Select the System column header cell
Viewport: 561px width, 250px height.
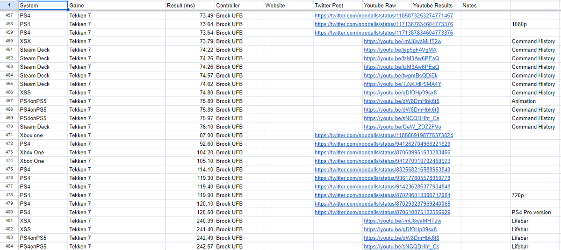pos(43,5)
